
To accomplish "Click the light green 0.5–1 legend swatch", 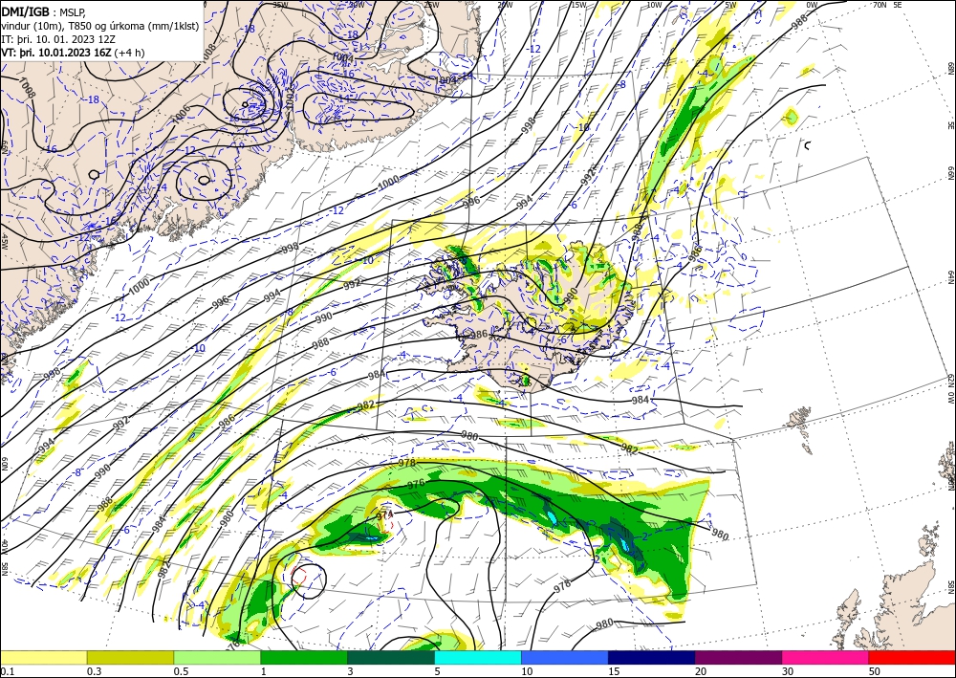I will (x=217, y=657).
